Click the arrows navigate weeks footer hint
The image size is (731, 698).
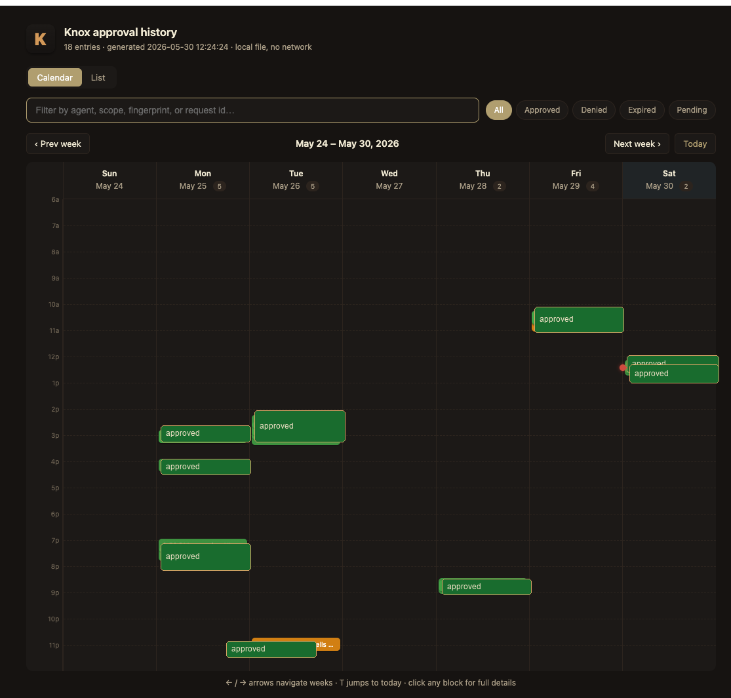(x=371, y=683)
